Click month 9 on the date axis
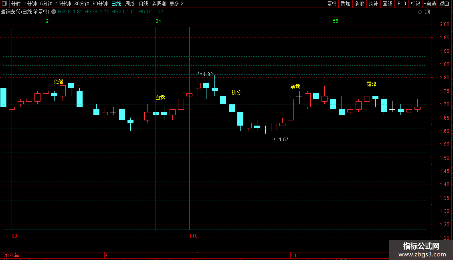The width and height of the screenshot is (453, 260). [x=106, y=256]
